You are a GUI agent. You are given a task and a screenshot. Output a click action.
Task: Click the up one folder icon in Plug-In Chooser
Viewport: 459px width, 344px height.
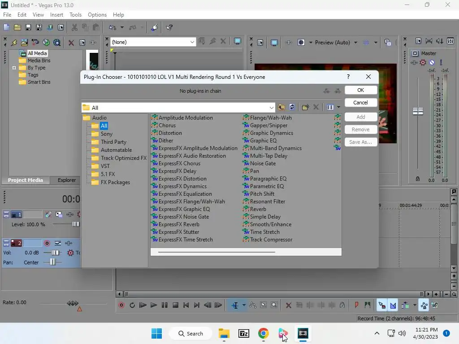[x=281, y=107]
